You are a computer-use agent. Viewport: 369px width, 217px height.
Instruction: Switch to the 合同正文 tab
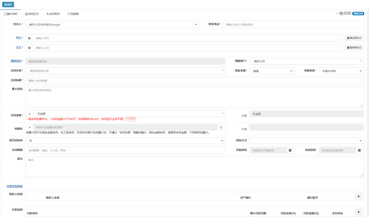pos(32,14)
